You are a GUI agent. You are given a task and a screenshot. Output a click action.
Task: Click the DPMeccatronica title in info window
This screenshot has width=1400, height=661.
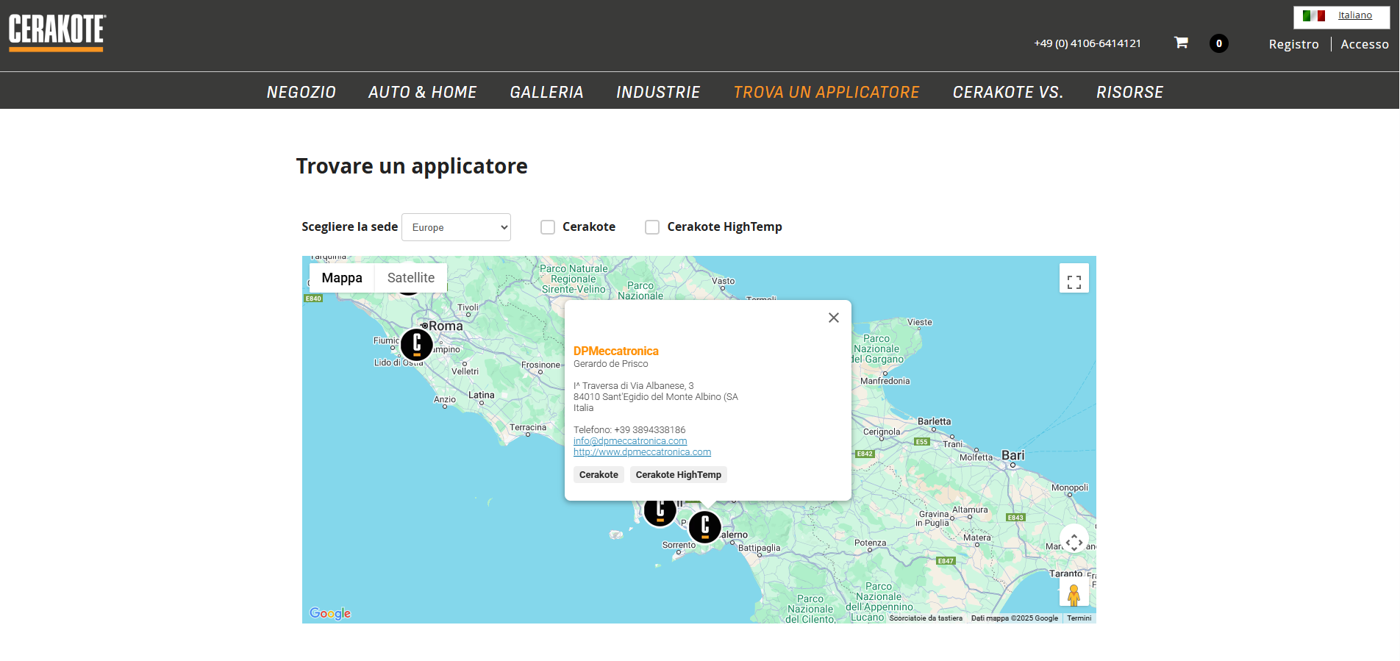[616, 351]
